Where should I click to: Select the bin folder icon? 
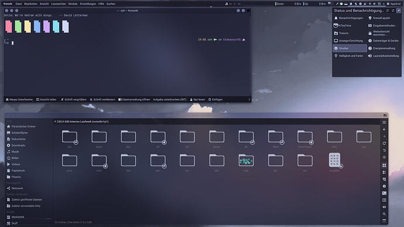pos(69,137)
